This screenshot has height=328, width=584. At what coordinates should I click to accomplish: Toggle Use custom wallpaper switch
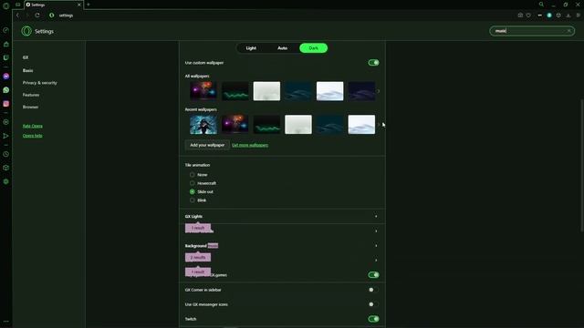tap(373, 63)
